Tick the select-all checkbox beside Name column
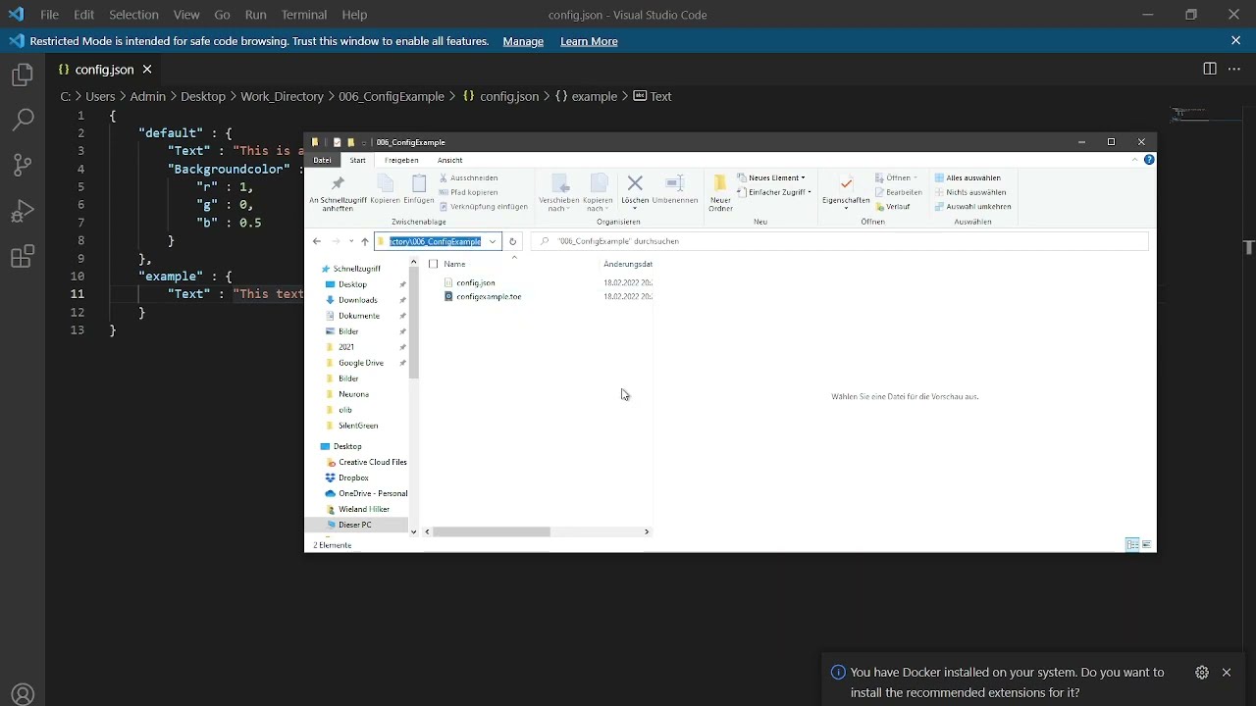 (434, 264)
